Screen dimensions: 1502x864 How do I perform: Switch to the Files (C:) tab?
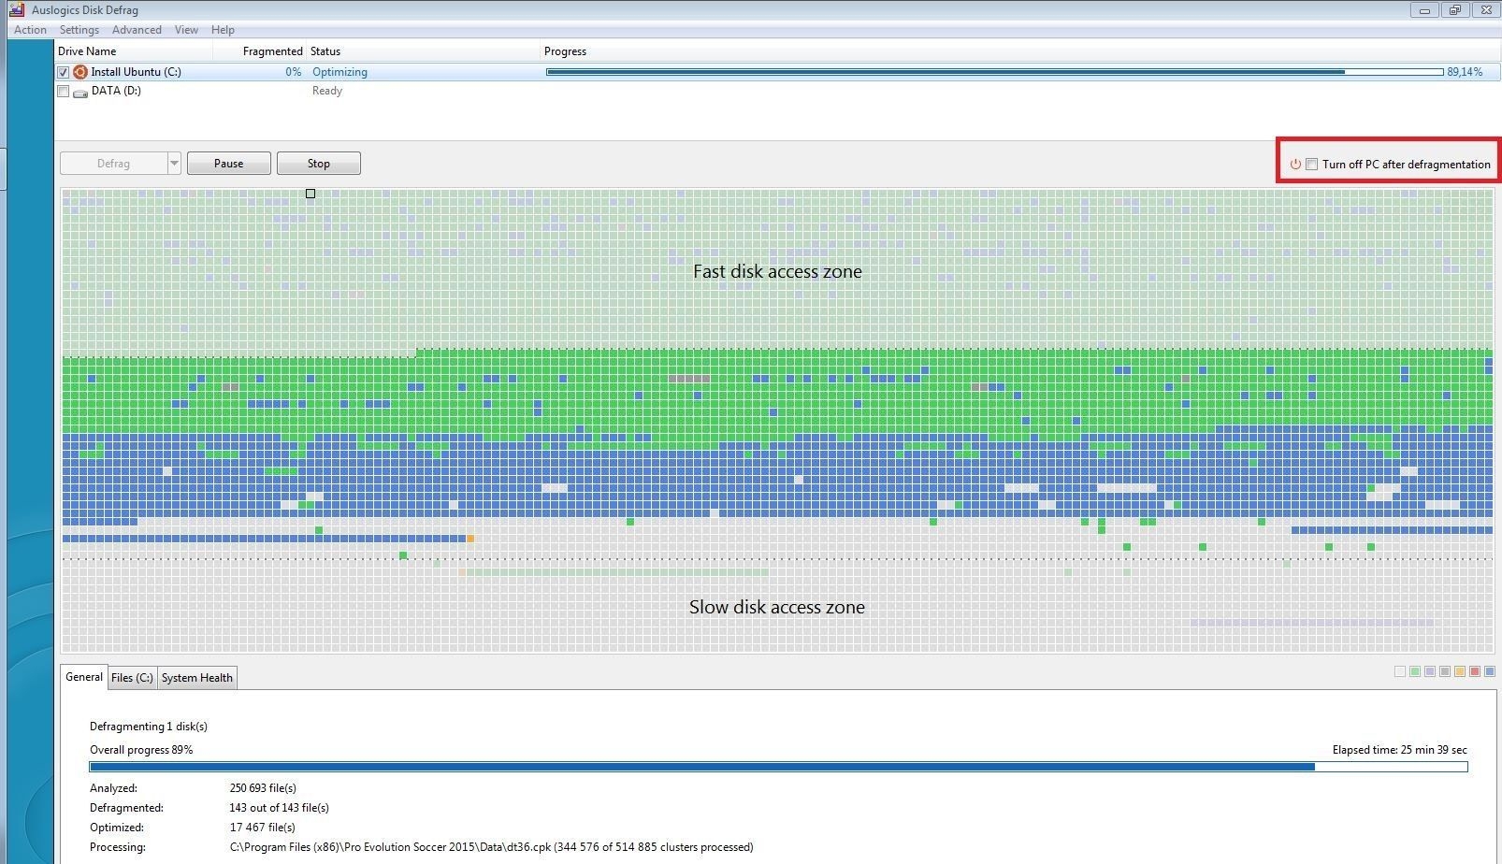point(131,677)
